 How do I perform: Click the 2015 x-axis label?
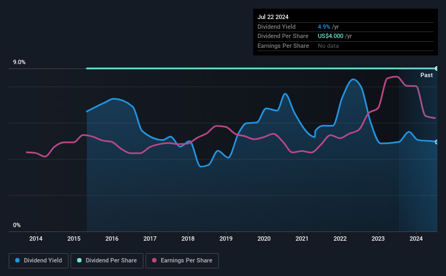[74, 239]
